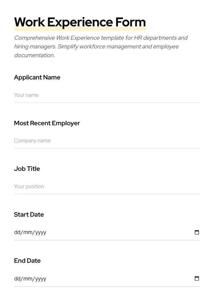Click into the Your position field
The image size is (214, 297).
(107, 186)
